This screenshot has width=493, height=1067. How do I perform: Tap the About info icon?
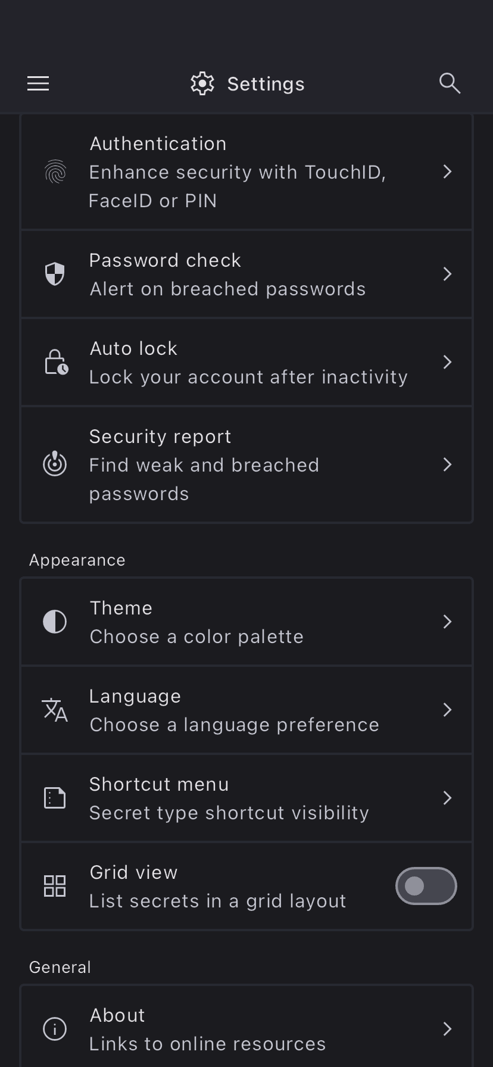pos(55,1029)
